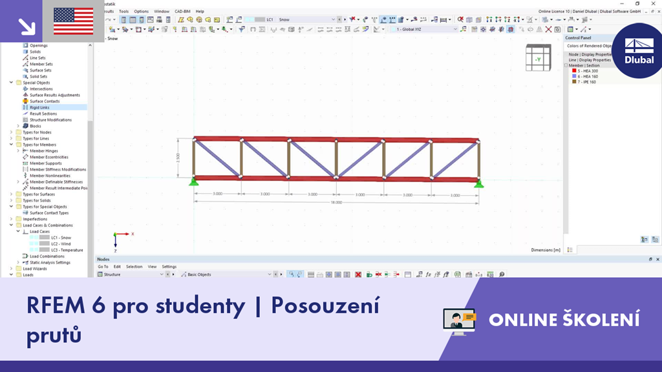This screenshot has width=662, height=372.
Task: Click the previous arrow beside the Basic Objects dropdown
Action: (x=275, y=274)
